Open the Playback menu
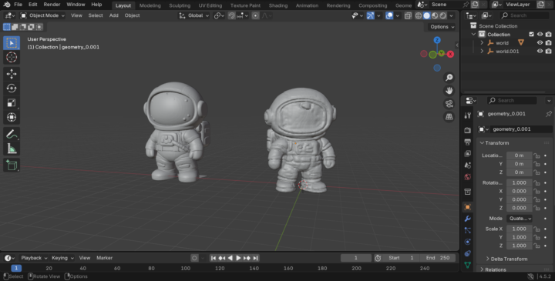The image size is (555, 281). pyautogui.click(x=34, y=258)
